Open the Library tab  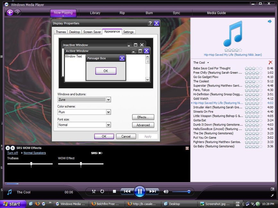click(x=95, y=13)
